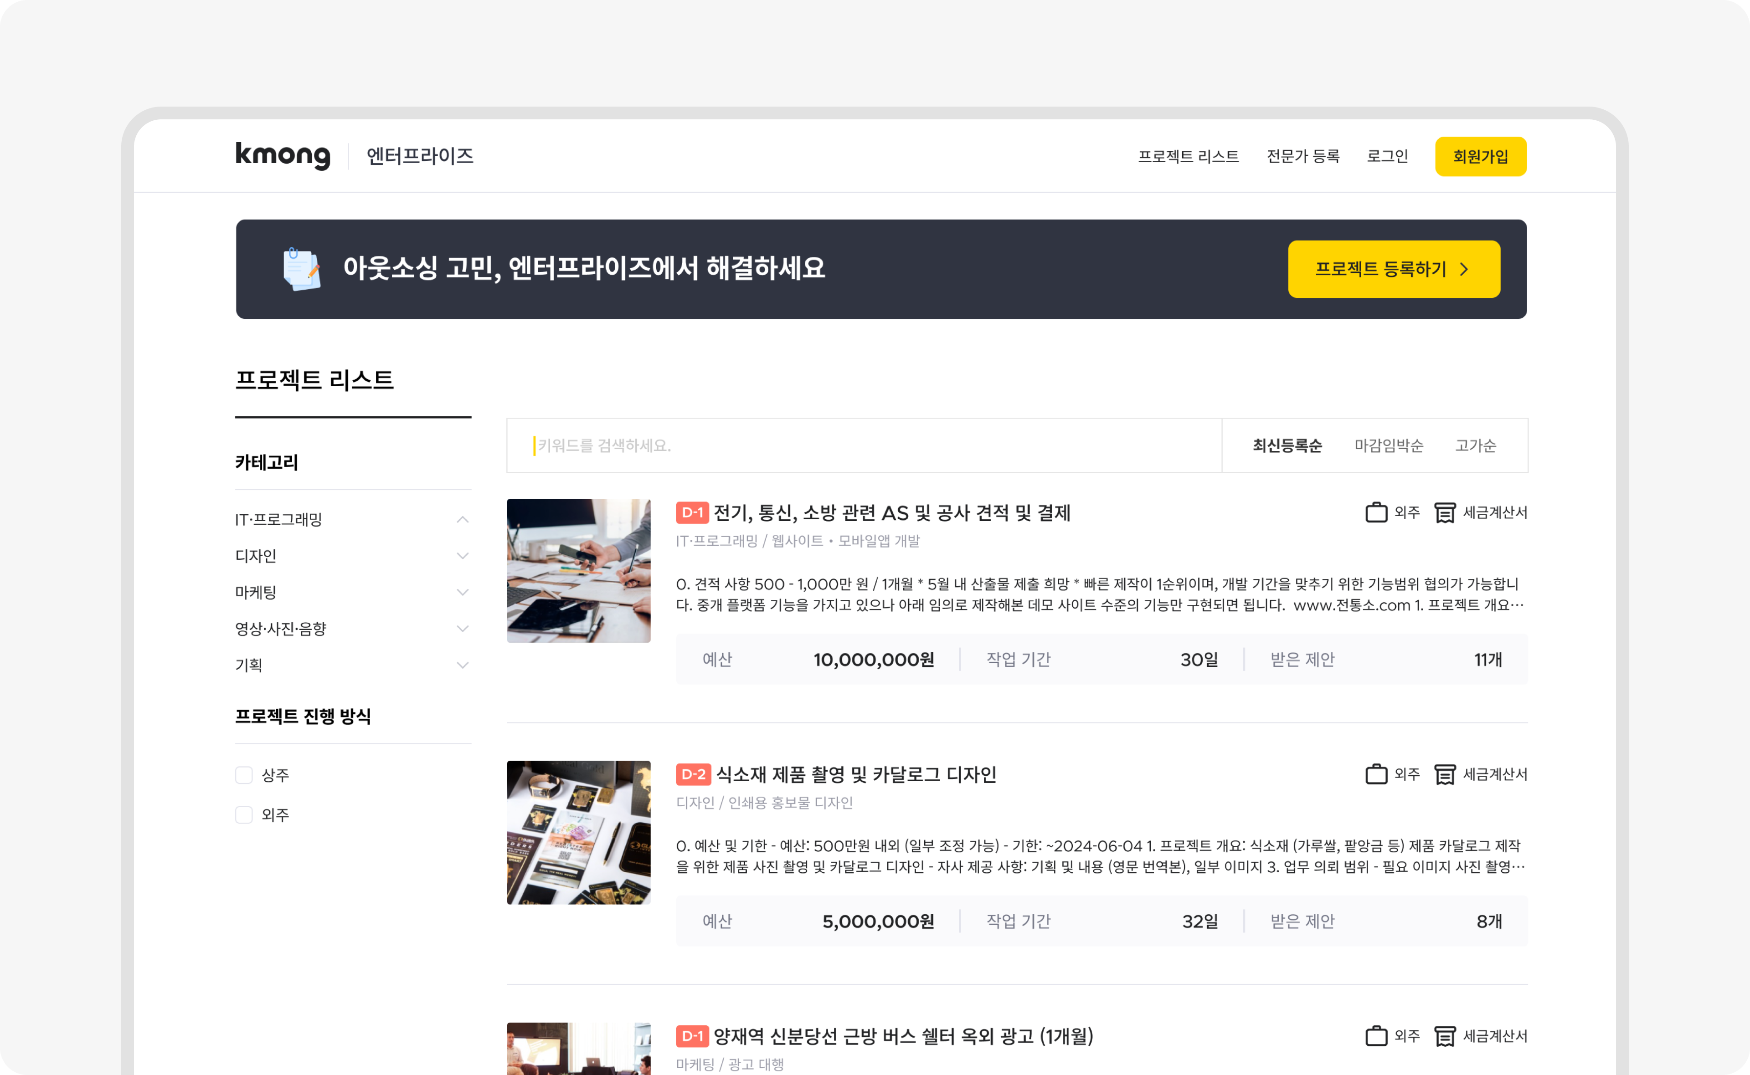1750x1075 pixels.
Task: Click work period value 32일
Action: click(1199, 921)
